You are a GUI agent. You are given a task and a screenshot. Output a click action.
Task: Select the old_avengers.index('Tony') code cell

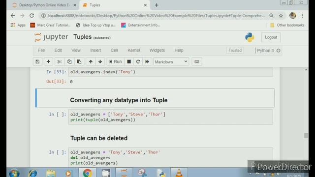click(x=170, y=72)
